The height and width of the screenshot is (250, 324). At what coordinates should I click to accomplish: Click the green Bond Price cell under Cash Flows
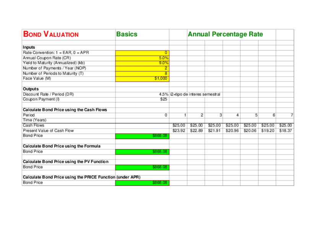142,136
